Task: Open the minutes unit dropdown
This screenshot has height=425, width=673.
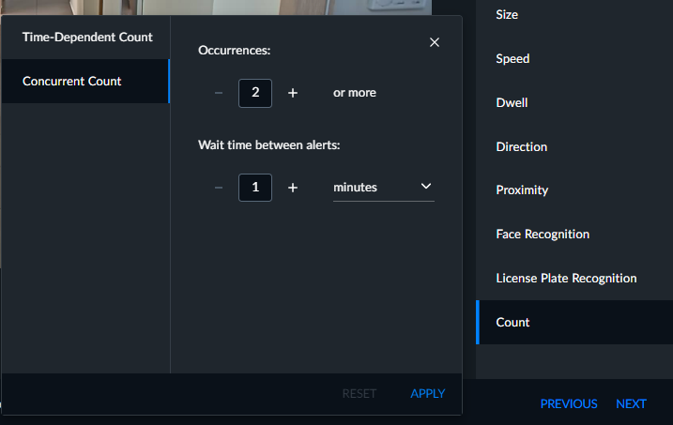Action: (x=384, y=188)
